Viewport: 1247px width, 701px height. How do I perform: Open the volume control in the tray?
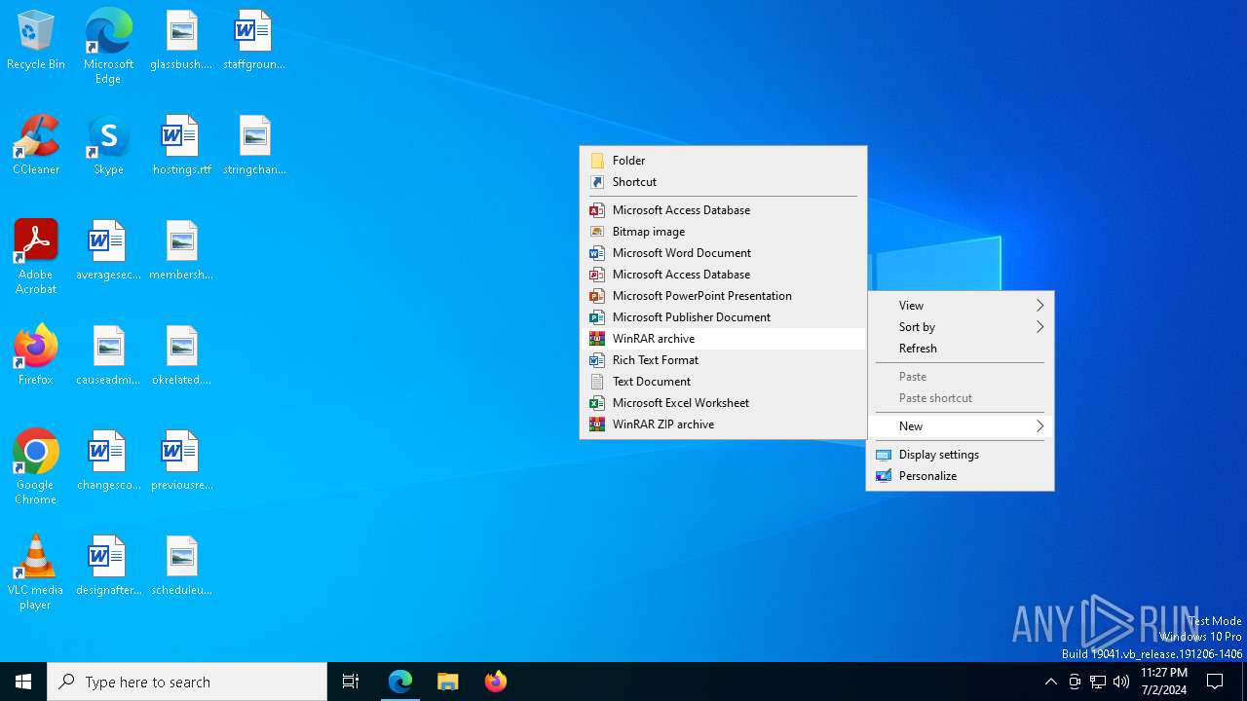[x=1121, y=682]
